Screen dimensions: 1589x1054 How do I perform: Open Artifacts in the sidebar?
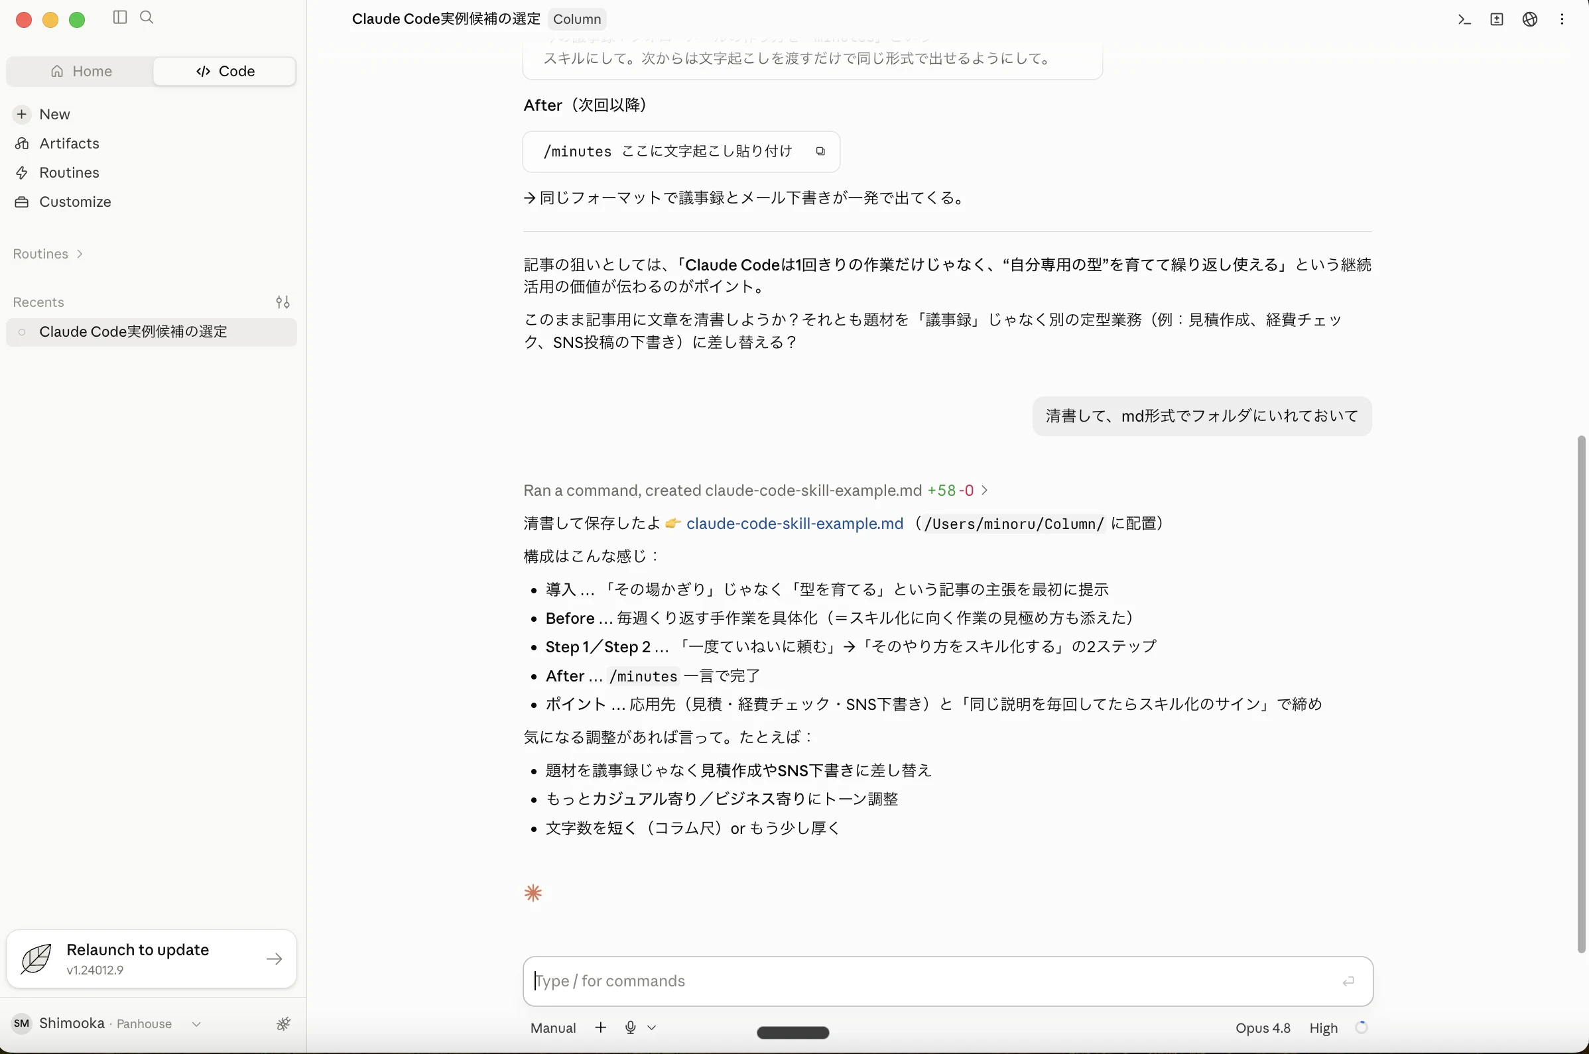151,143
